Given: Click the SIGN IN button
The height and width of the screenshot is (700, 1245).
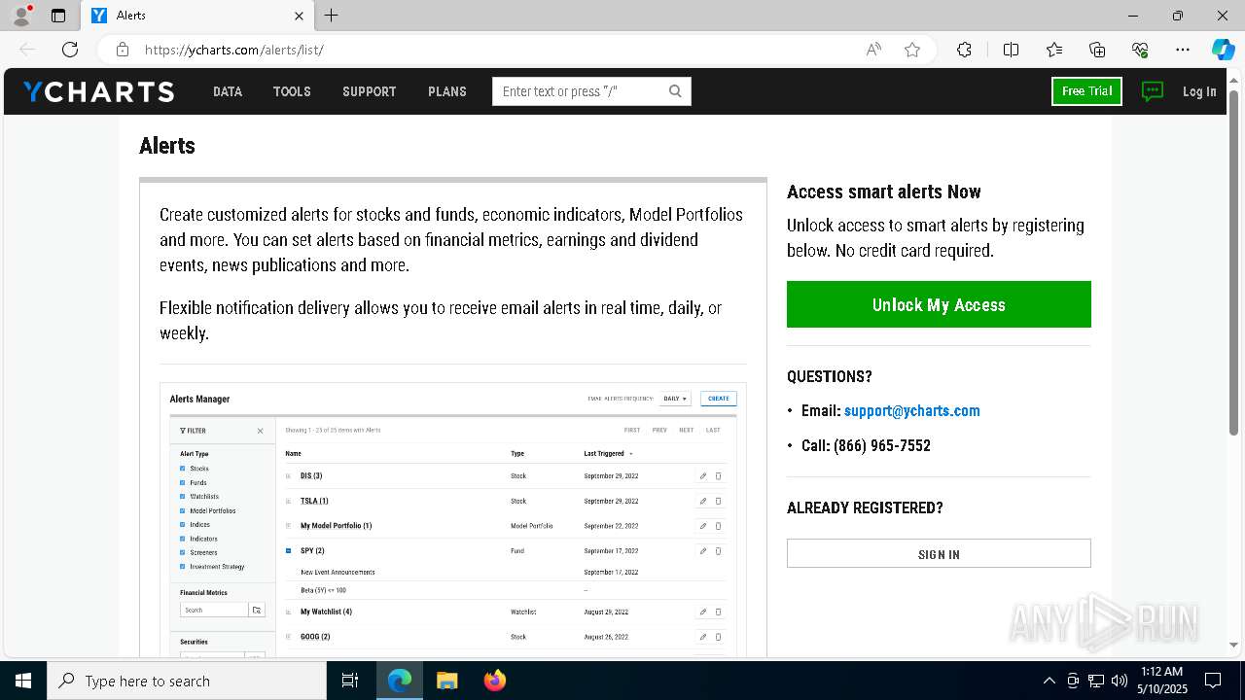Looking at the screenshot, I should click(x=939, y=553).
